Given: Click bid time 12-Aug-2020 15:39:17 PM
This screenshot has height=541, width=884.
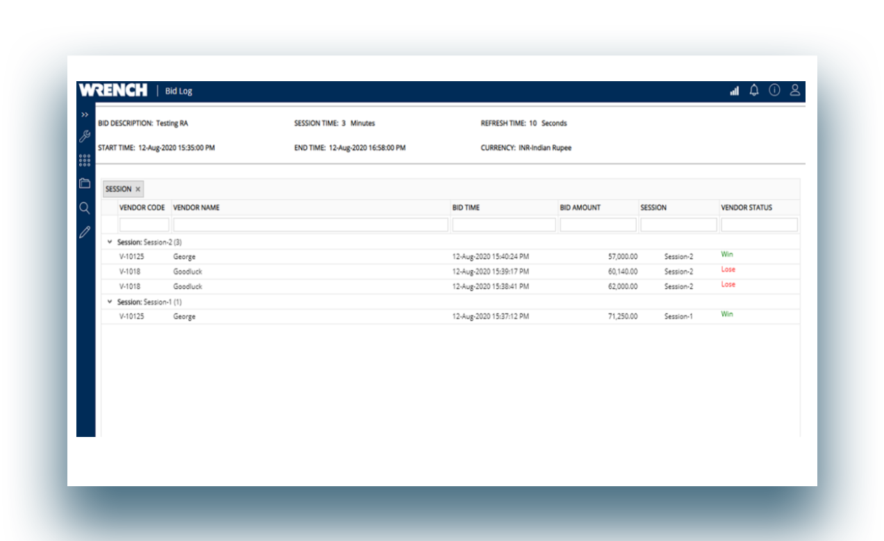Looking at the screenshot, I should coord(491,272).
